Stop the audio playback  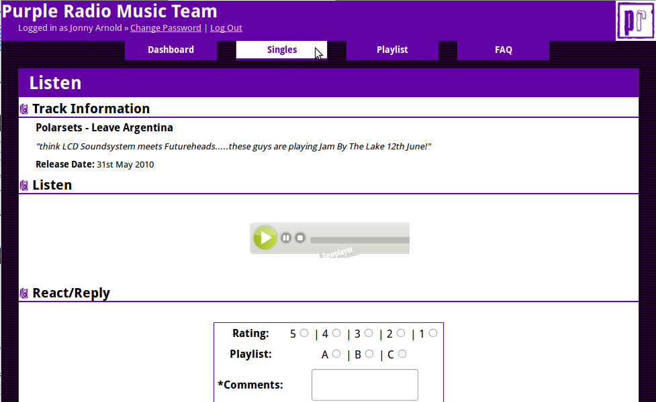pos(300,238)
